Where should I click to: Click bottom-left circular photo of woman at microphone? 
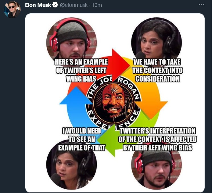(71, 165)
